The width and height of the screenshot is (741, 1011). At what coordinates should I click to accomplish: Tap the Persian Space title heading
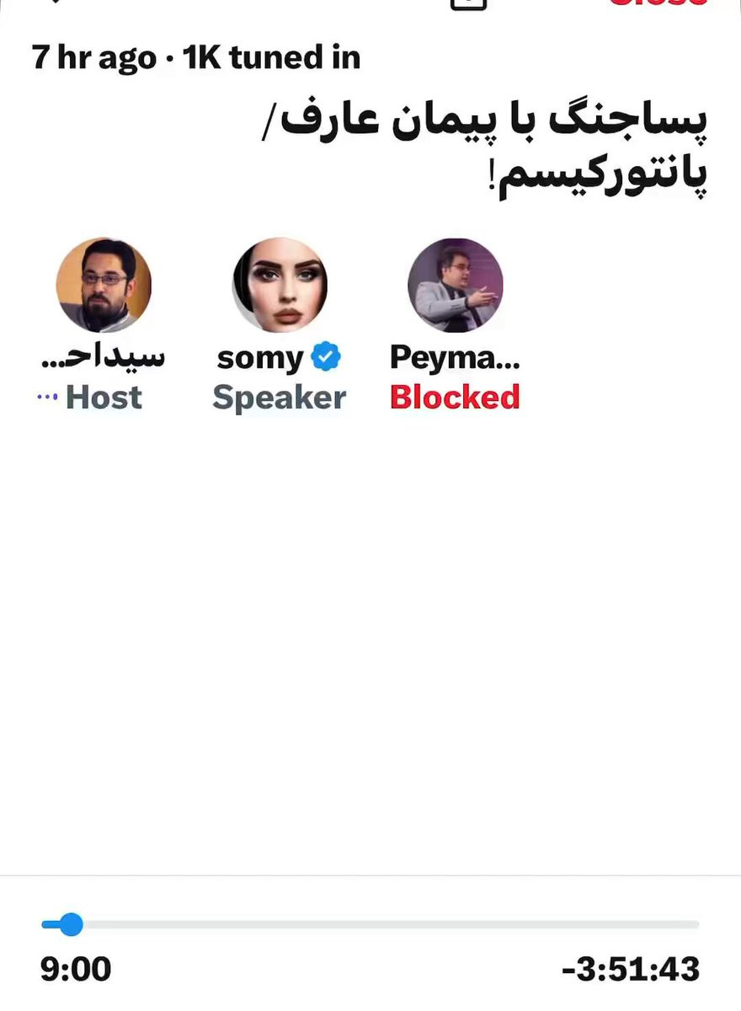click(x=494, y=150)
